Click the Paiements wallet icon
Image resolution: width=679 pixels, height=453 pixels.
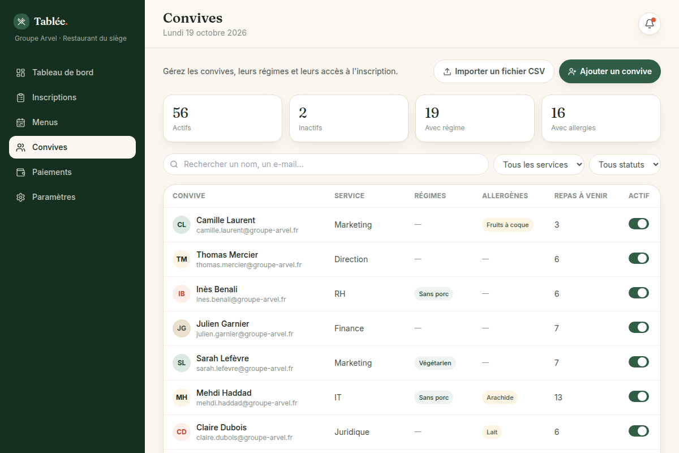[21, 172]
